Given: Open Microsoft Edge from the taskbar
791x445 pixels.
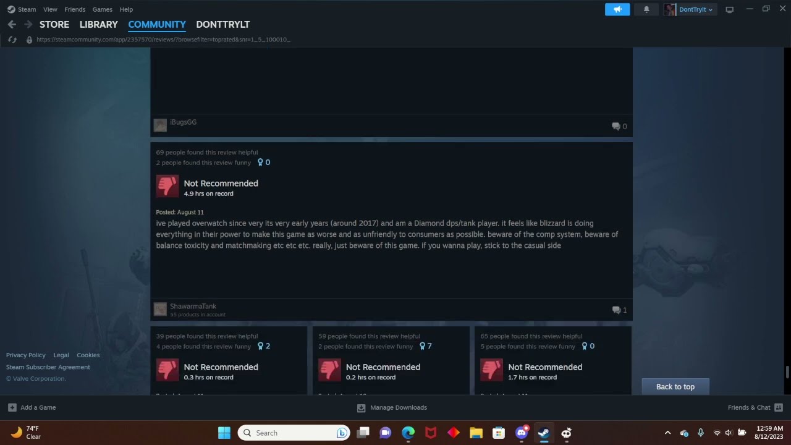Looking at the screenshot, I should point(408,433).
